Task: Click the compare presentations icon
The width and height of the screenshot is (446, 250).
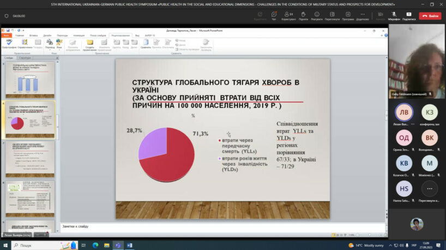Action: [x=146, y=43]
